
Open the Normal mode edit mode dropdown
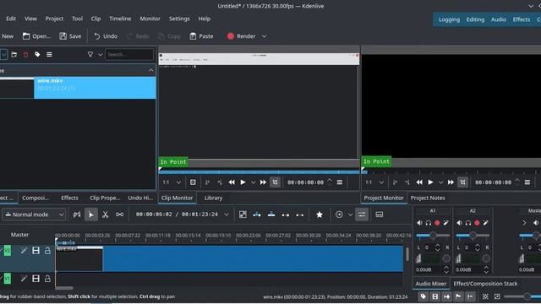[34, 214]
